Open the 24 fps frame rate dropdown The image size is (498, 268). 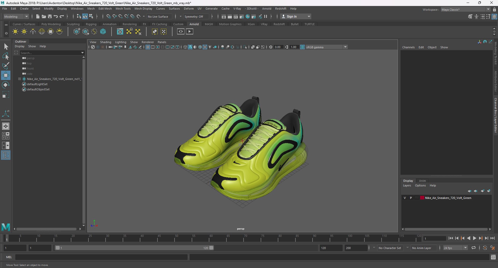click(x=466, y=248)
